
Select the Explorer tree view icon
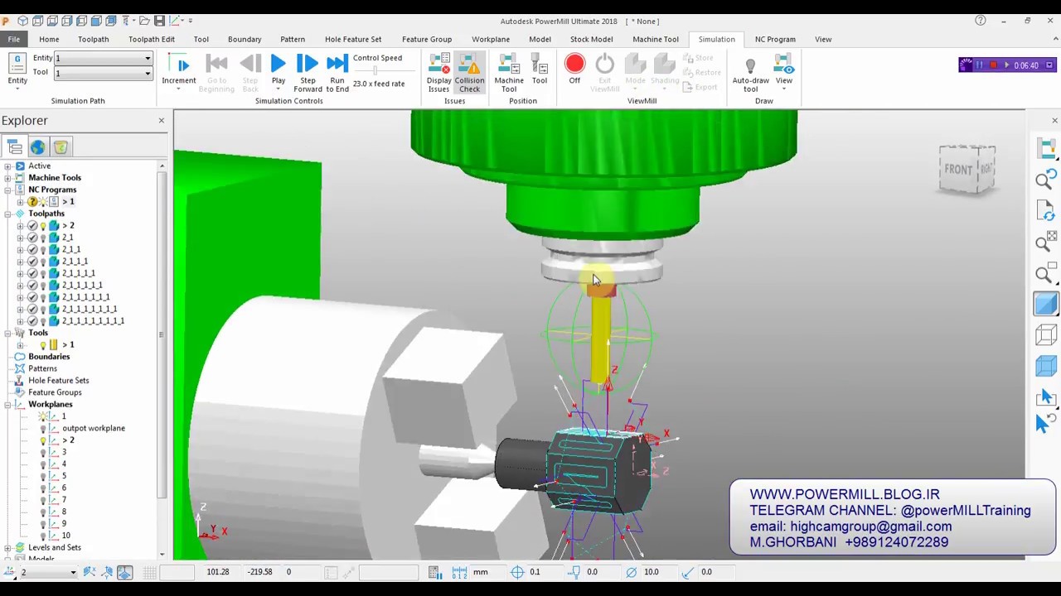[15, 147]
